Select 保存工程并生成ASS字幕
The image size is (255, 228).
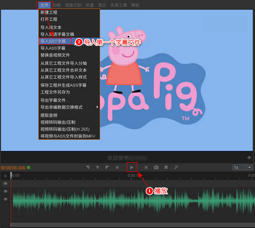pyautogui.click(x=69, y=85)
